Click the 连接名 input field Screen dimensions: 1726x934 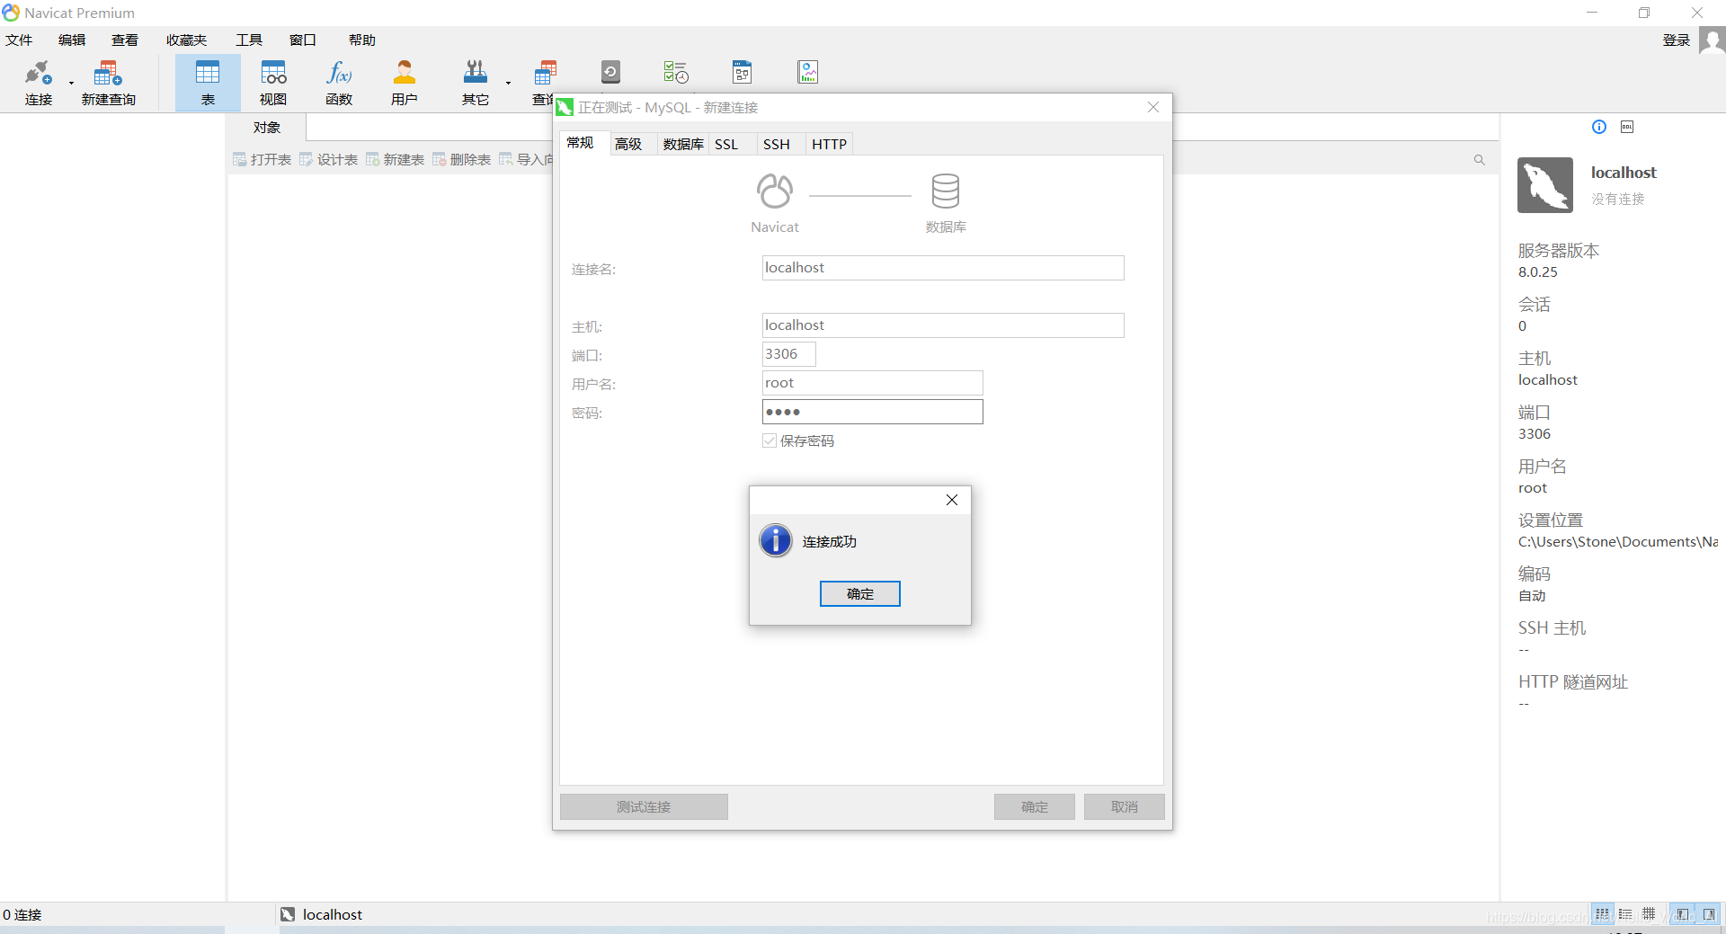coord(943,268)
